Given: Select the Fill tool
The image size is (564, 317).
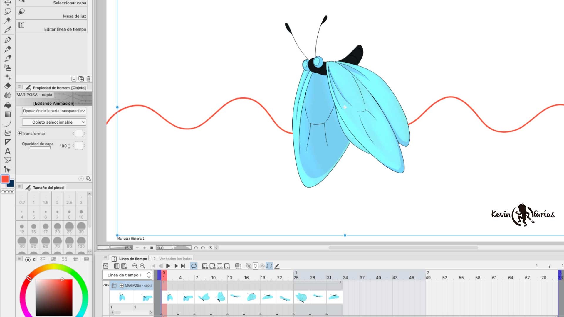Looking at the screenshot, I should 8,105.
